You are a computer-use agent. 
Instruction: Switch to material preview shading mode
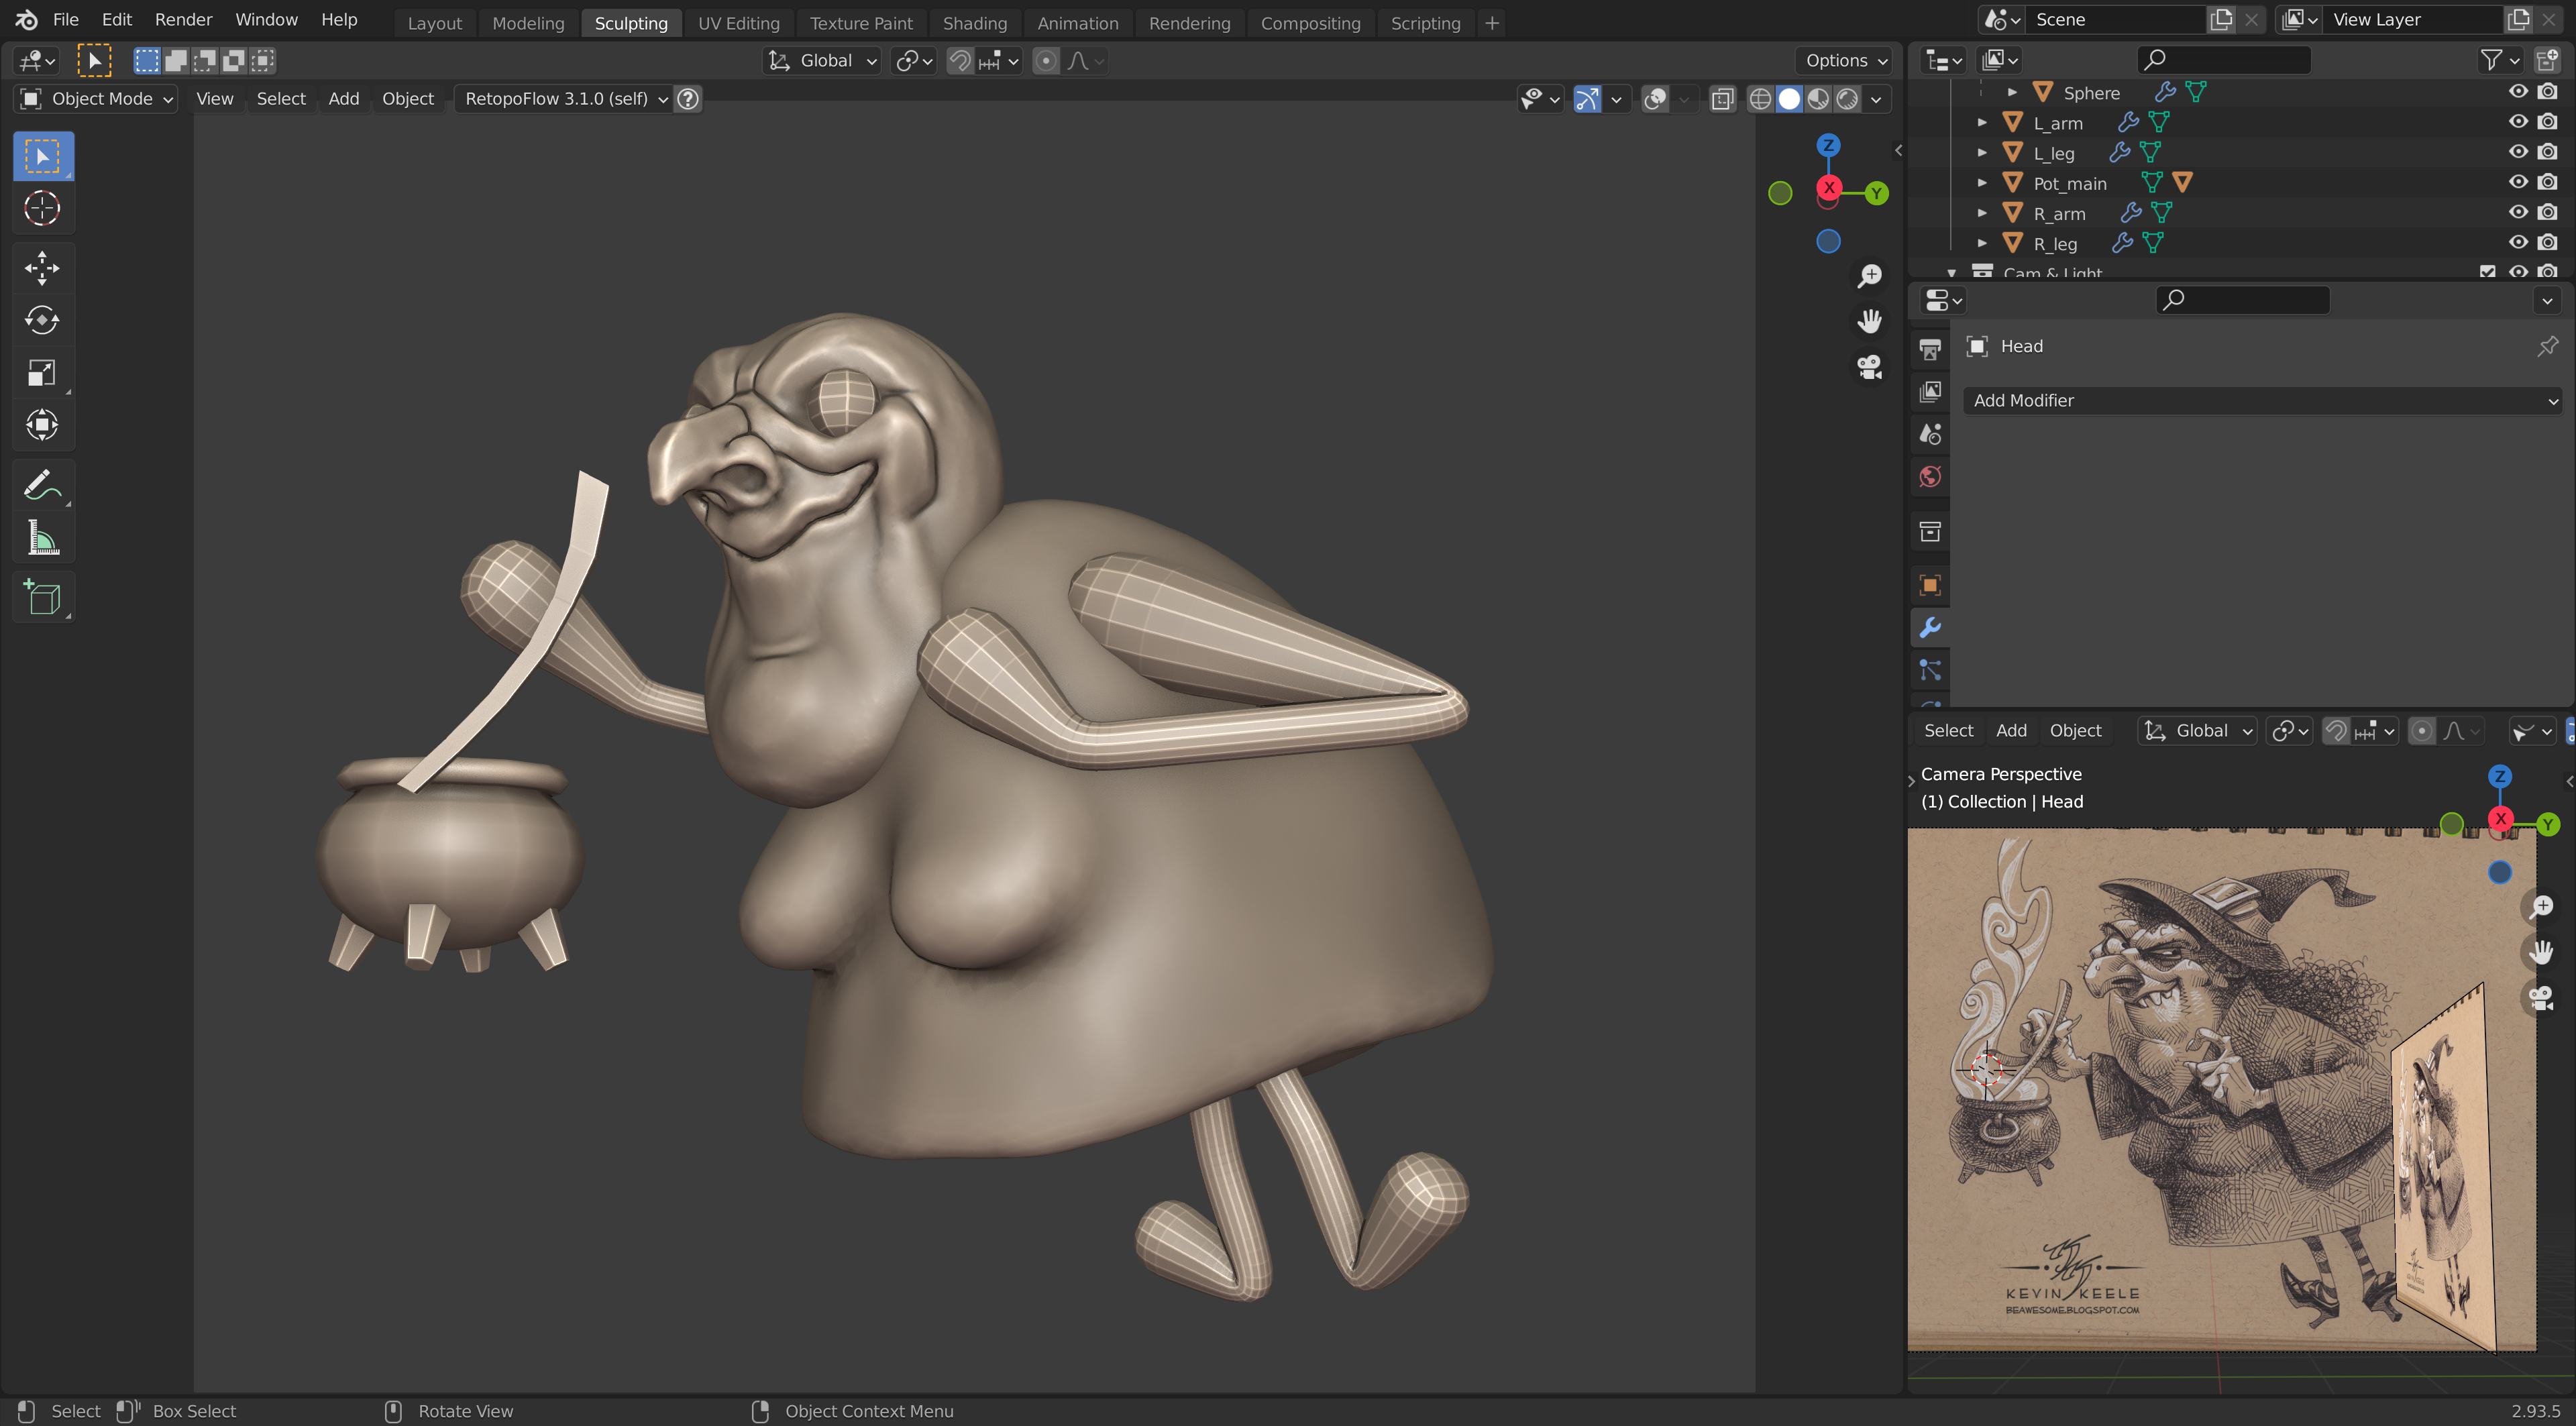click(1818, 98)
